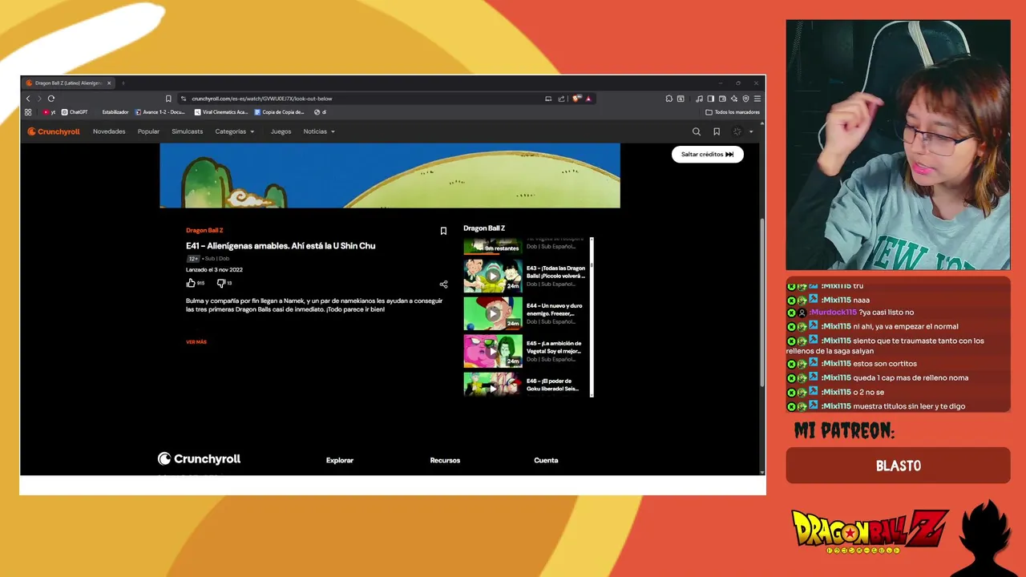Add episode E41 to watchlist bookmark icon
The width and height of the screenshot is (1026, 577).
[x=443, y=231]
